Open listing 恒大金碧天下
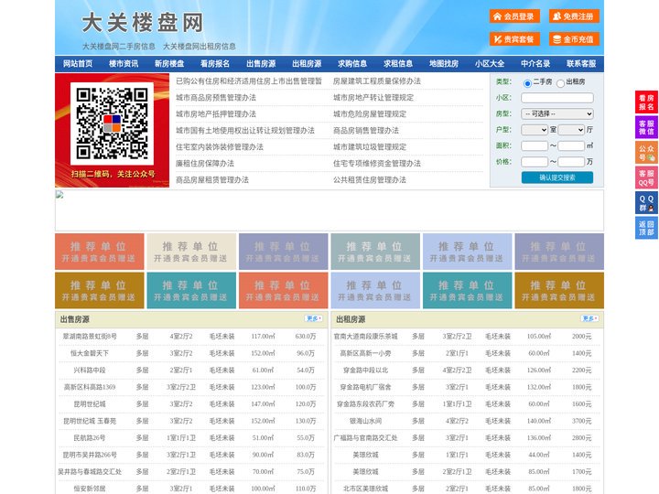Viewport: 659px width, 494px height. 90,353
